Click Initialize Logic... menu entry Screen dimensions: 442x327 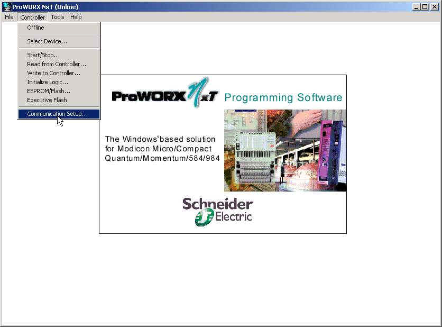click(48, 82)
